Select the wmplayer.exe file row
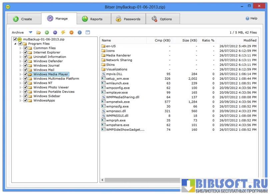 (x=117, y=93)
